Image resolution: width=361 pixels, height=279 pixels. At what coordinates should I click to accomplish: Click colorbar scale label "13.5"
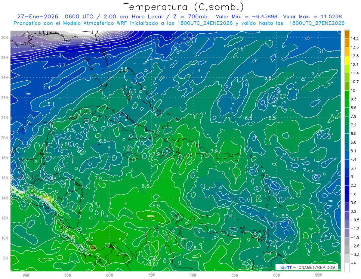click(355, 47)
